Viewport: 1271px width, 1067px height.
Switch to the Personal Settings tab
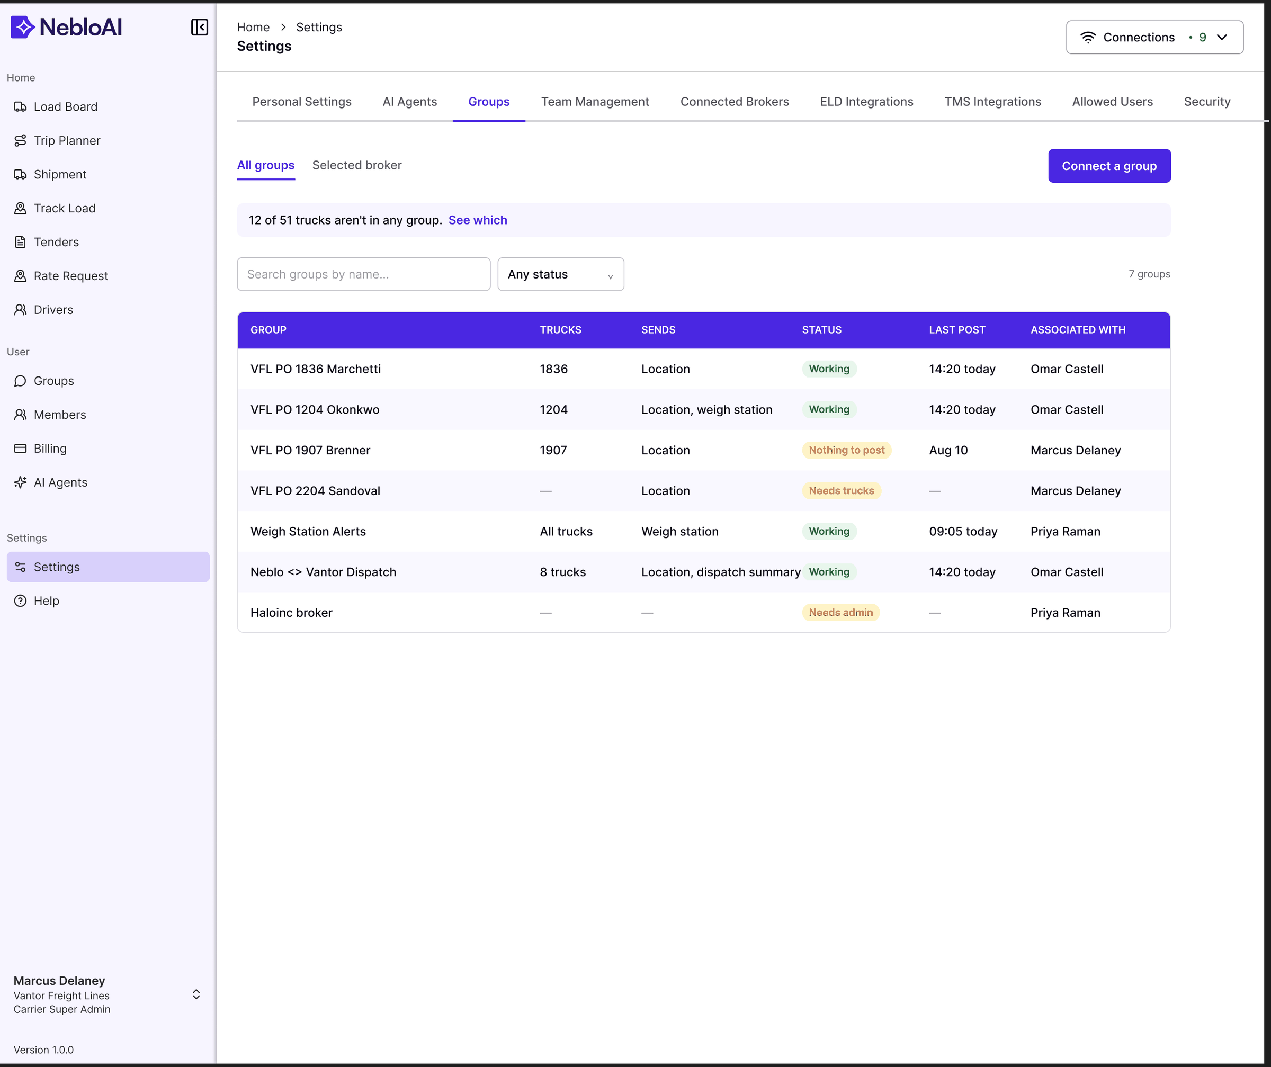click(x=301, y=102)
